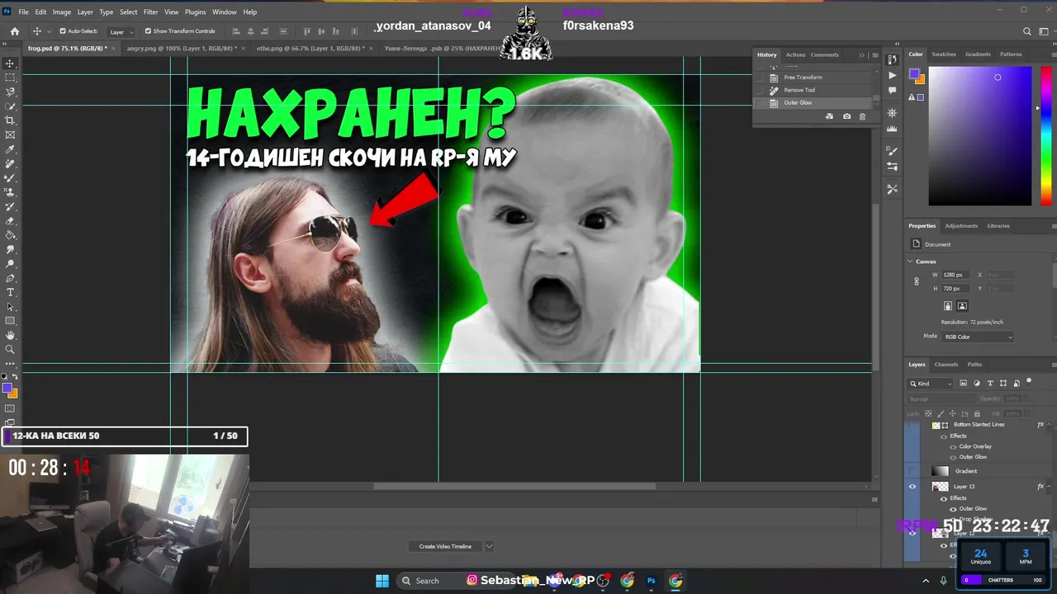Toggle Layer 13 Effects visibility eye
The height and width of the screenshot is (594, 1057).
tap(944, 498)
